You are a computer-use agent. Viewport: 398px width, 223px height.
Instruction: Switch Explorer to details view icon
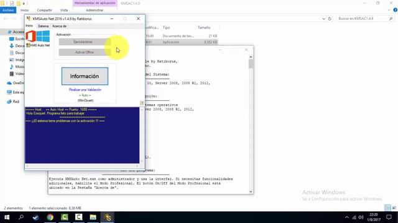point(387,208)
